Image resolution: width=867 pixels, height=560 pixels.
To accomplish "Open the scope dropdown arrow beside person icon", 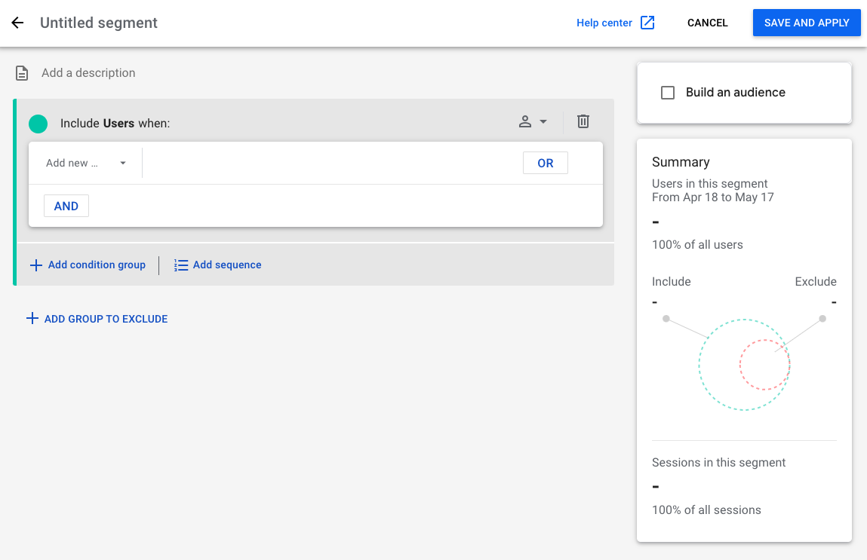I will 543,121.
